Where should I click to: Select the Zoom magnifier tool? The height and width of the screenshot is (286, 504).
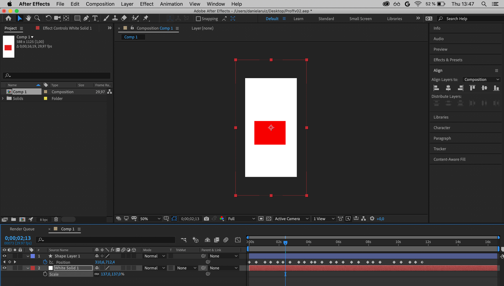37,19
